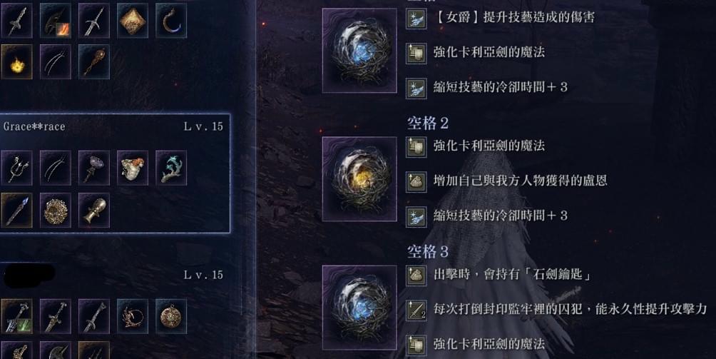Select the flaming axe weapon icon
Viewport: 716px width, 359px height.
[55, 21]
